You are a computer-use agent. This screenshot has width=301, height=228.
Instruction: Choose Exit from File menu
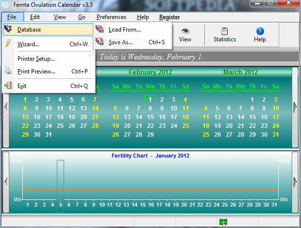(49, 86)
